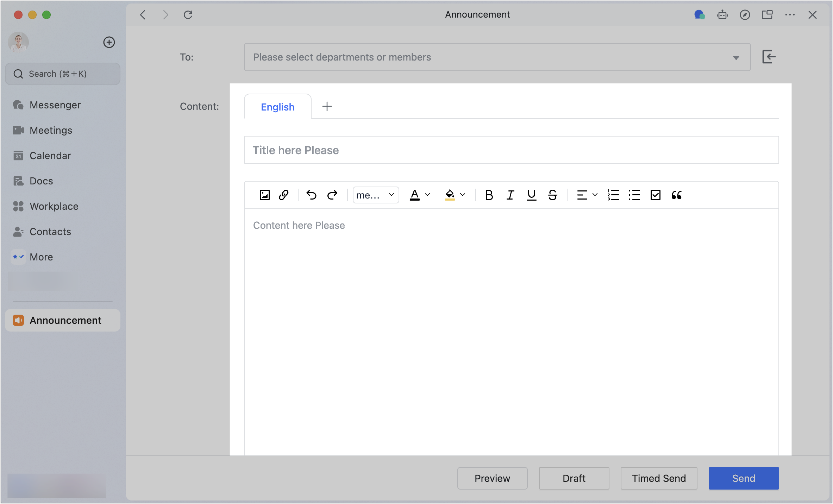Screen dimensions: 833x504
Task: Insert a hyperlink with the link icon
Action: [x=284, y=195]
